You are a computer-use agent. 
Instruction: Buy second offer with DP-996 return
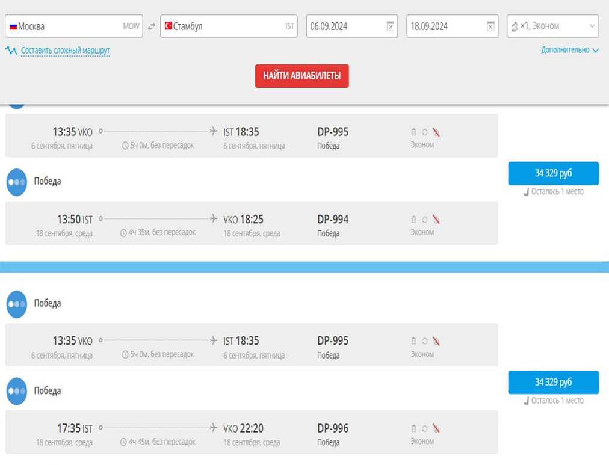click(554, 383)
